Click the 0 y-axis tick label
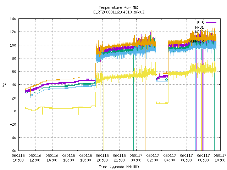 coord(15,111)
